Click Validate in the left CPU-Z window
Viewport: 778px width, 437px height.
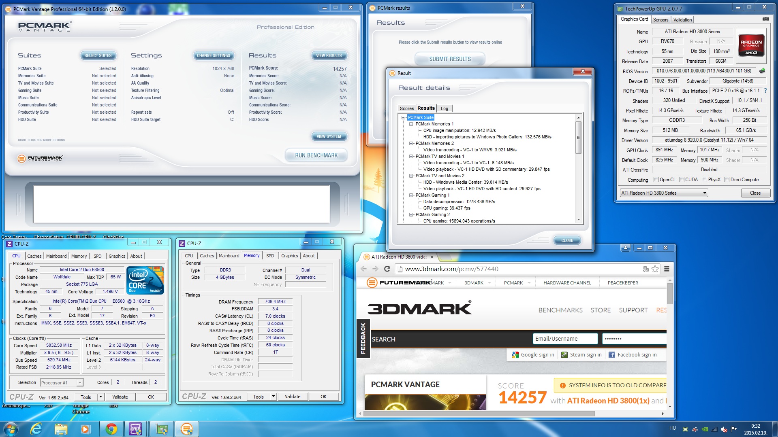coord(120,397)
